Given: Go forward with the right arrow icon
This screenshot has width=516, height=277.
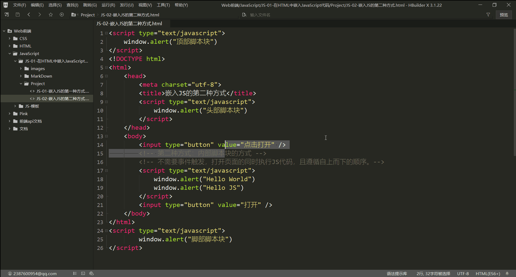Looking at the screenshot, I should tap(40, 14).
